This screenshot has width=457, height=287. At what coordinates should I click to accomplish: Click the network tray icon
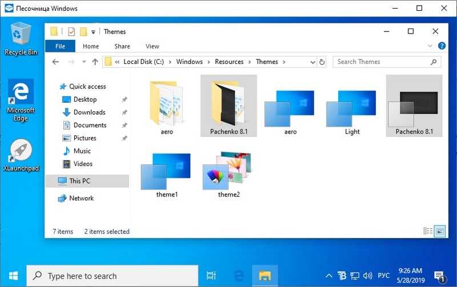click(x=355, y=276)
